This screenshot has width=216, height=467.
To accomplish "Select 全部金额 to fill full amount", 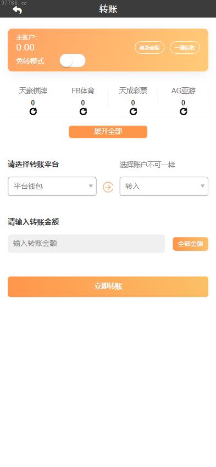I will pyautogui.click(x=190, y=244).
